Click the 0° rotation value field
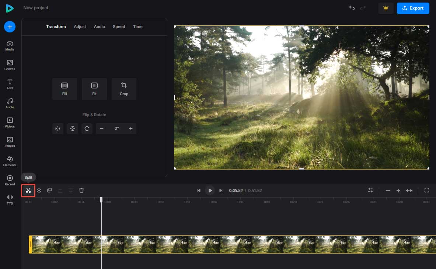 116,128
